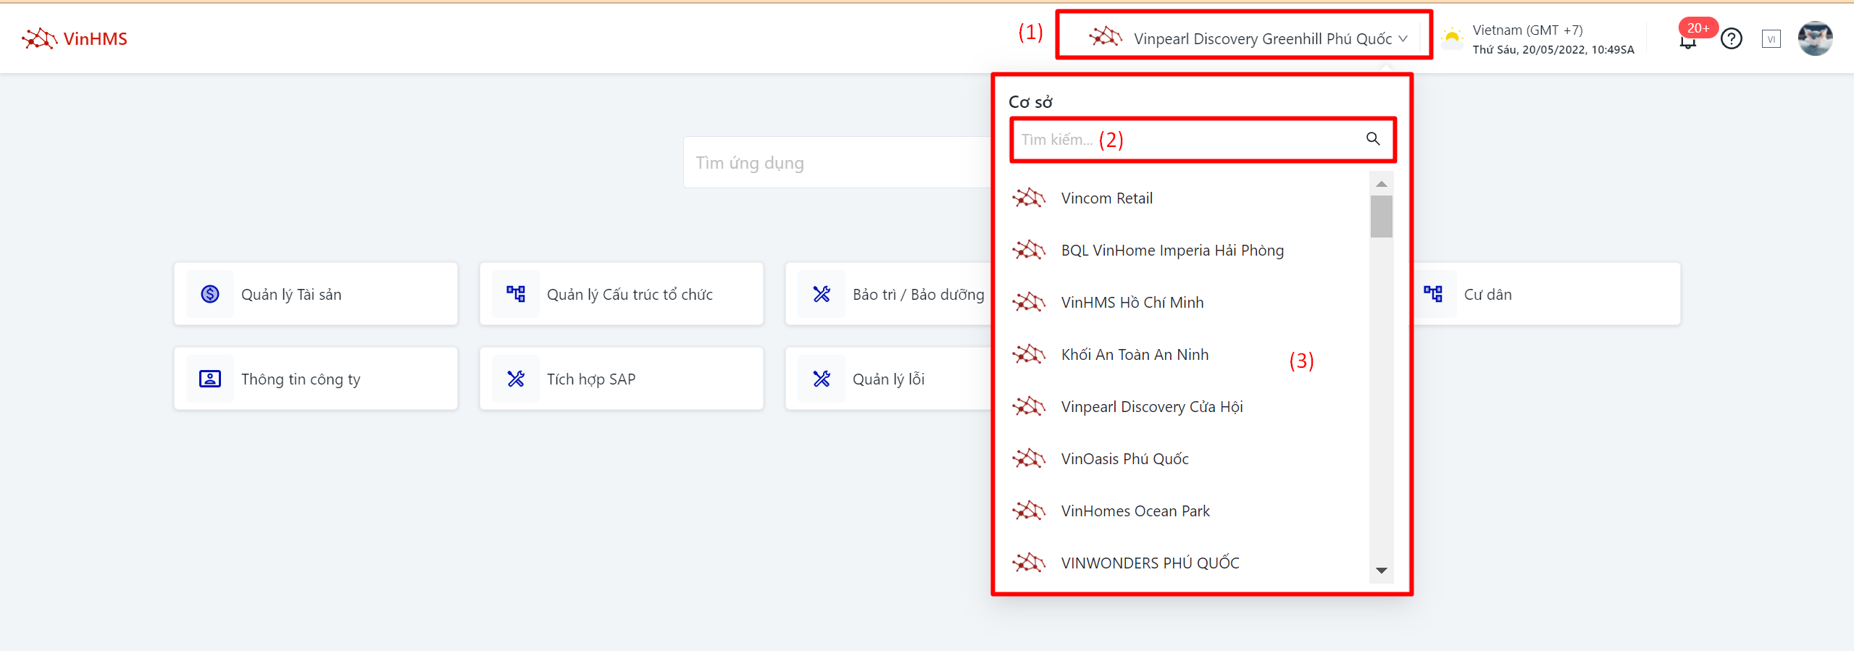Open the user profile avatar

[1815, 38]
